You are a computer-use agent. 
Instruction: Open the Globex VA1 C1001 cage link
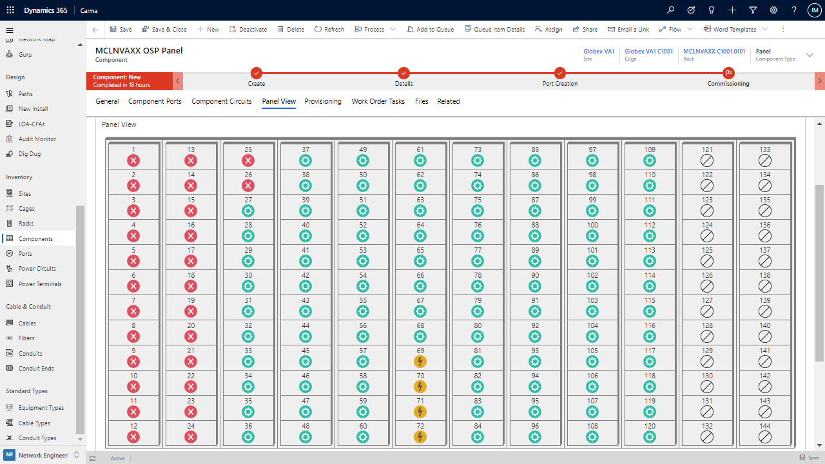pyautogui.click(x=648, y=52)
